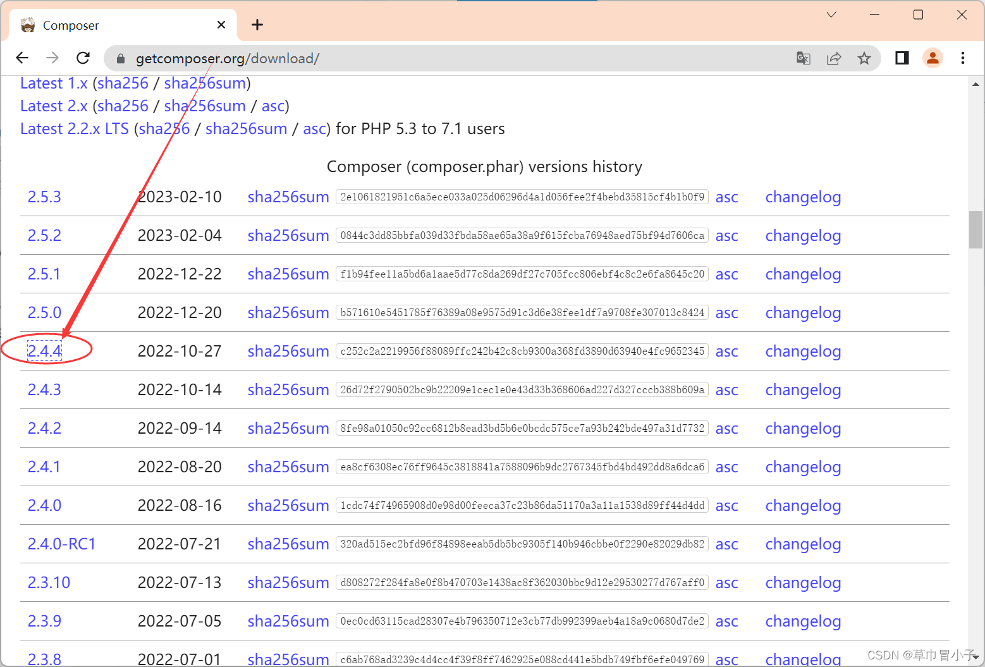The height and width of the screenshot is (667, 985).
Task: Open asc signature for version 2.5.2
Action: 726,236
